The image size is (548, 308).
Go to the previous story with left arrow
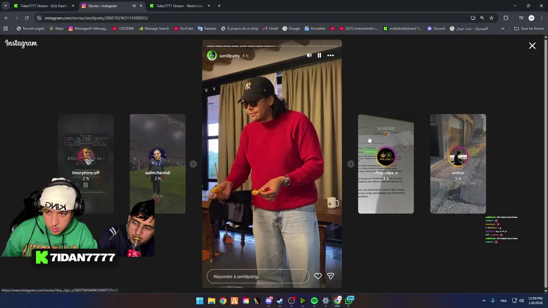(x=193, y=164)
